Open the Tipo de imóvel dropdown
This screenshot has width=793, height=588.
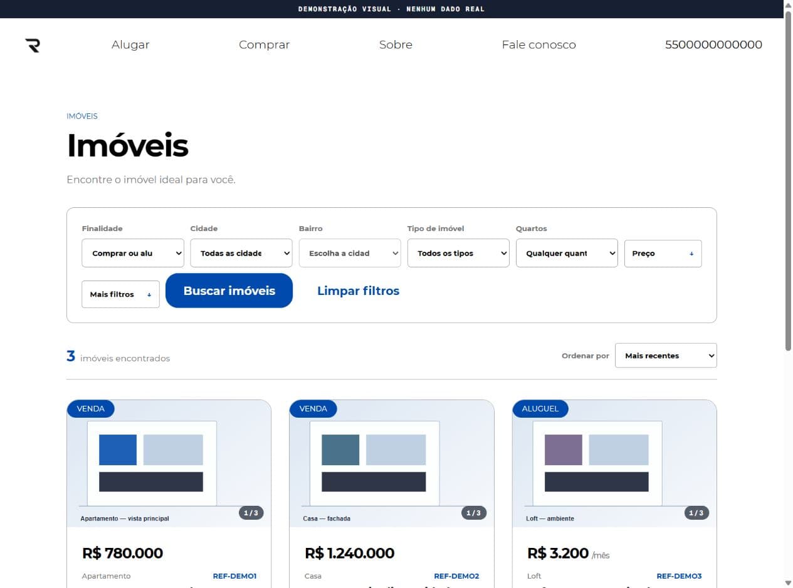coord(458,253)
